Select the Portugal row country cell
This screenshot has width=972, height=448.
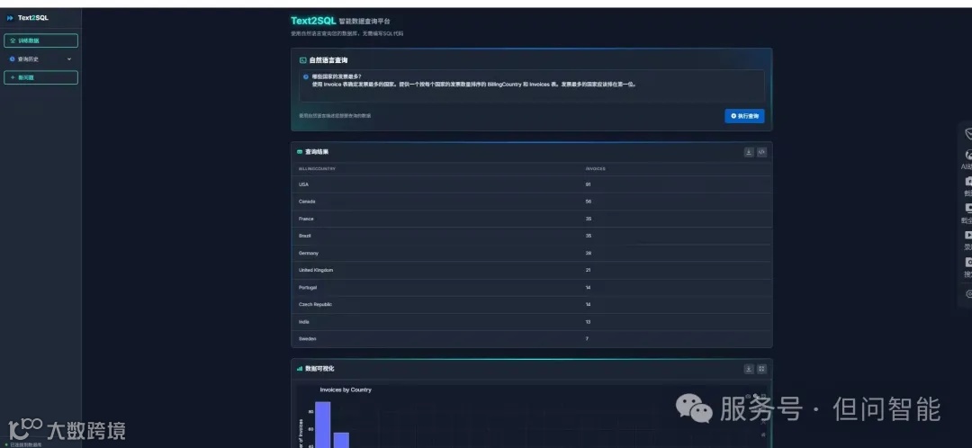(308, 288)
